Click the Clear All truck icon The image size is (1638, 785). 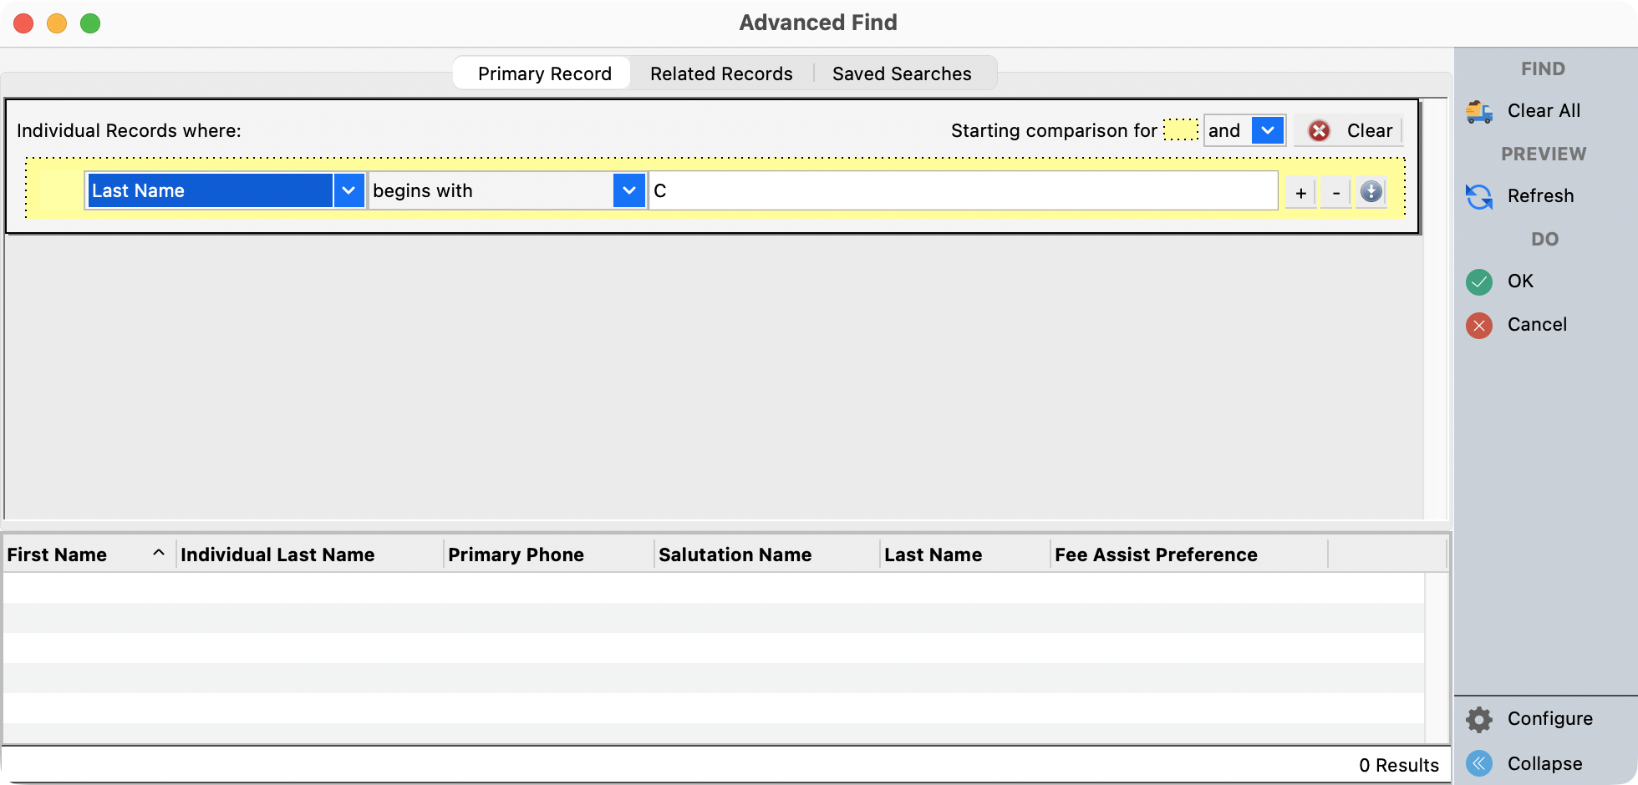tap(1479, 111)
